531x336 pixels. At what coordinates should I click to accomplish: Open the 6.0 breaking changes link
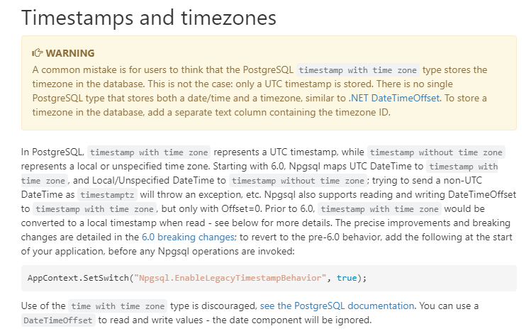(188, 237)
